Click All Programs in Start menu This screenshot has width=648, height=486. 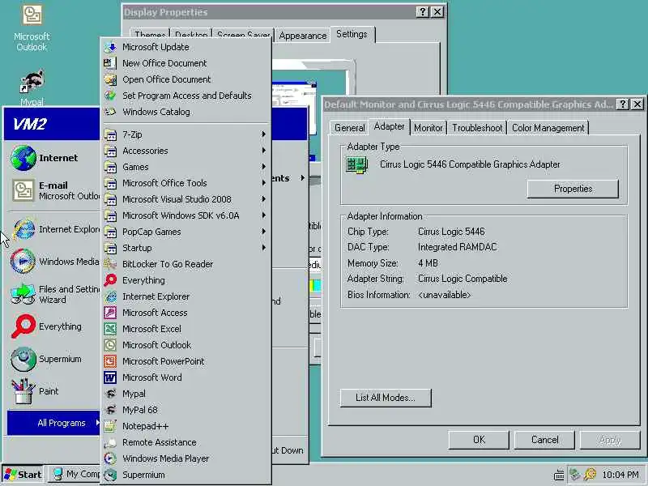53,423
